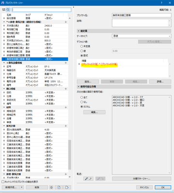Click the import properties icon button
174x193 pixels.
pos(59,187)
